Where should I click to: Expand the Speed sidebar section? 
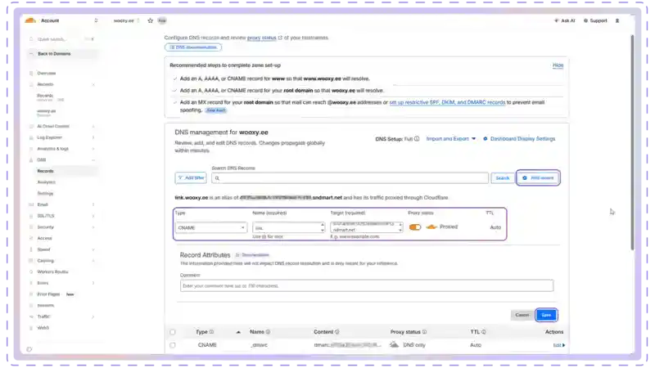(93, 249)
